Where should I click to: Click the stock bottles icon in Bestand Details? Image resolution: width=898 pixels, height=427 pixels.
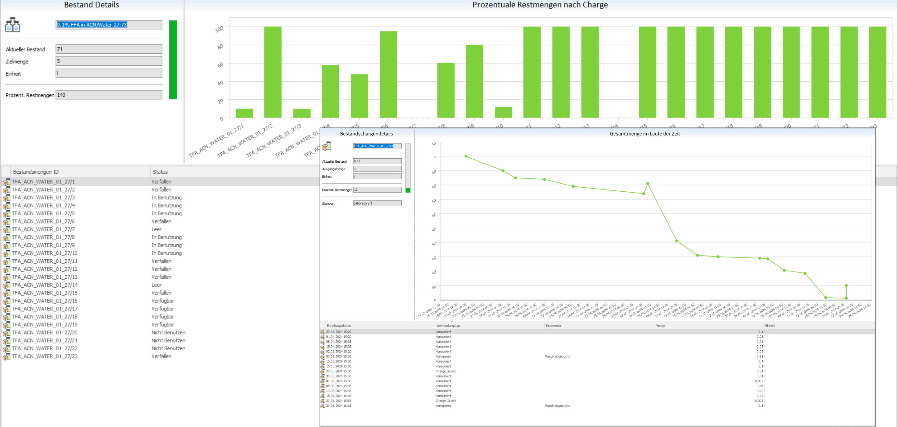[x=12, y=25]
